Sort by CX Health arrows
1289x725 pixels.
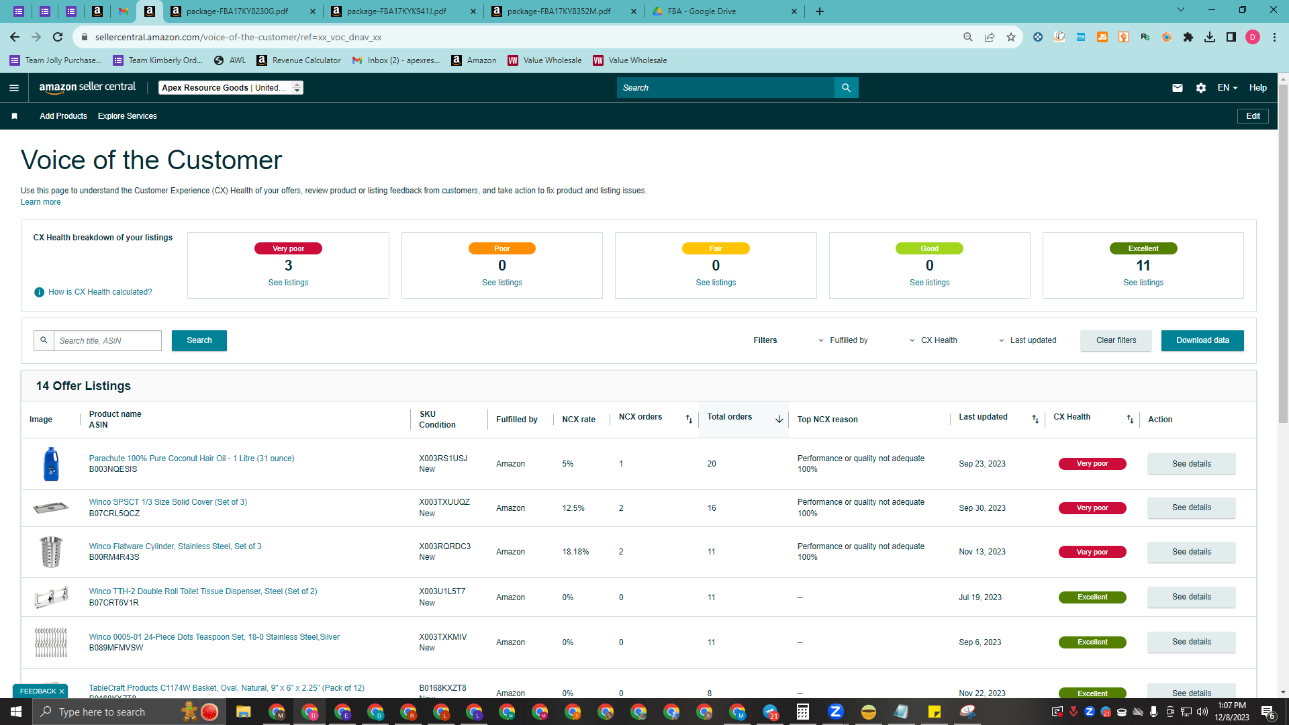click(x=1130, y=419)
